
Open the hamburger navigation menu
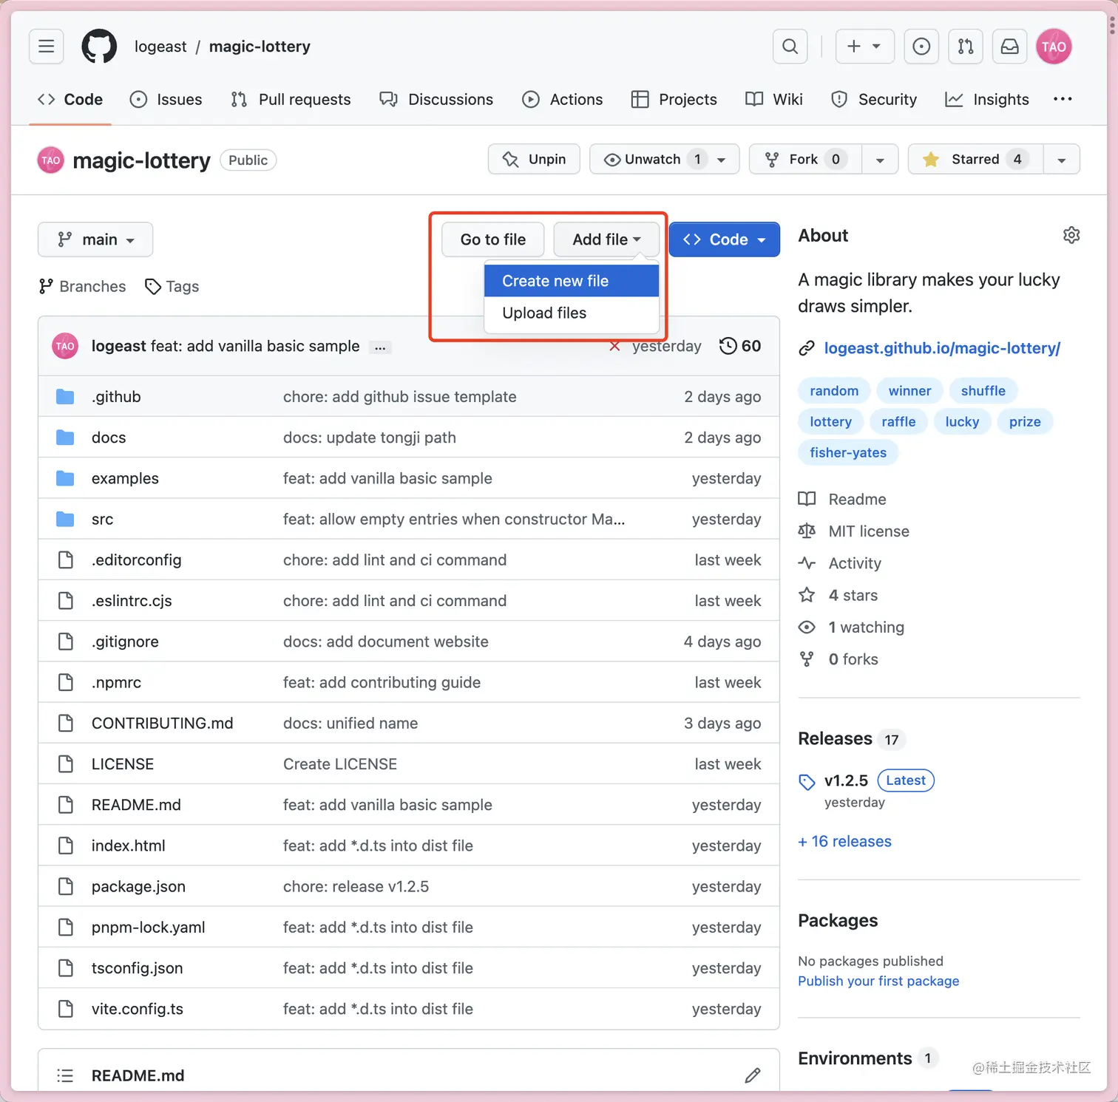(47, 47)
